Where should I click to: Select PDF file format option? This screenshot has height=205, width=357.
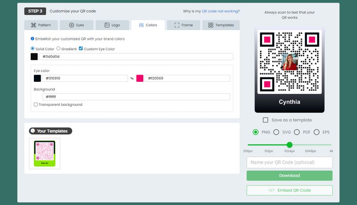(x=296, y=132)
